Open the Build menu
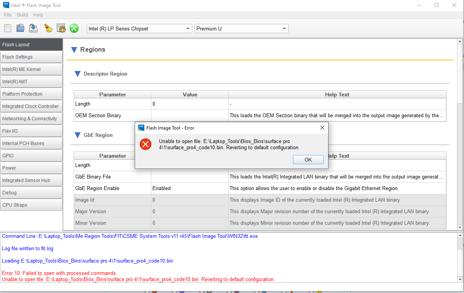The width and height of the screenshot is (464, 293). click(x=22, y=15)
